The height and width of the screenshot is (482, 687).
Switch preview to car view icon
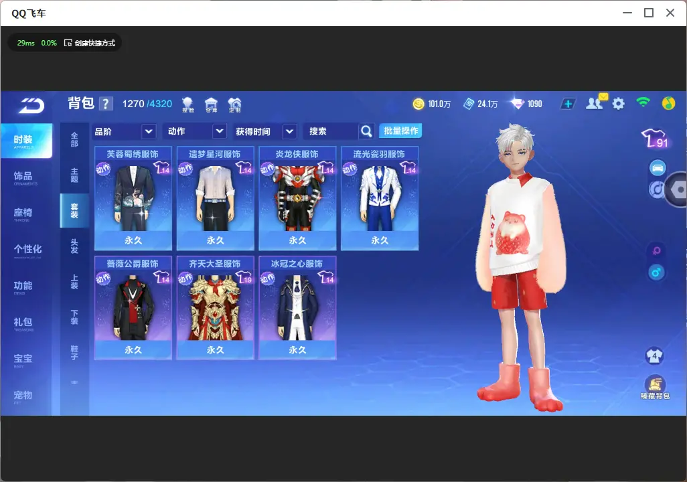658,168
